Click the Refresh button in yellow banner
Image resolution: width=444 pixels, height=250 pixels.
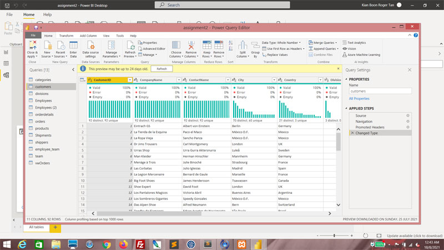(162, 68)
